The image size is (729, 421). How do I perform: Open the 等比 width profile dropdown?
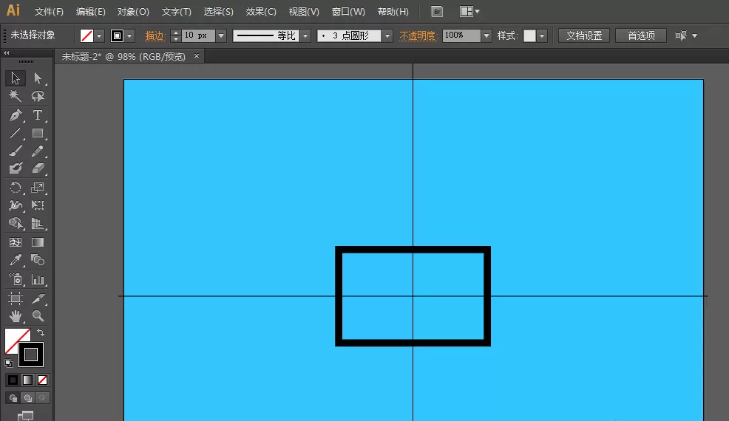click(x=305, y=35)
